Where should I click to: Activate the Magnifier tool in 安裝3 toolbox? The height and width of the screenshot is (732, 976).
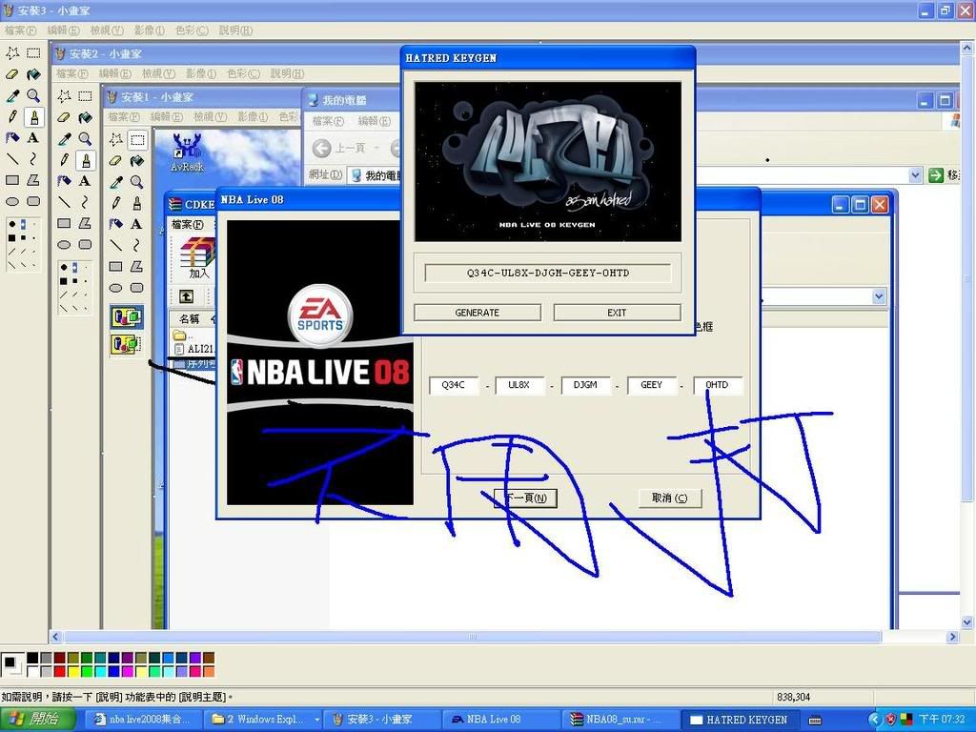pos(33,95)
